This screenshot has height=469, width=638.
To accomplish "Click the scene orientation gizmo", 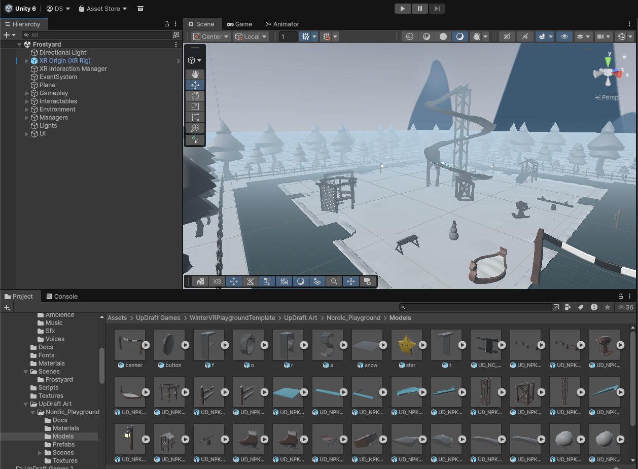I will pos(609,72).
